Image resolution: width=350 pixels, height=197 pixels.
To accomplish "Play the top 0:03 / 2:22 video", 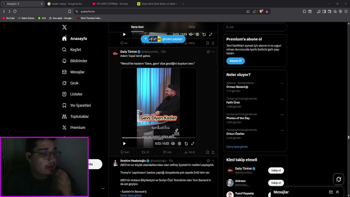I will [x=124, y=34].
